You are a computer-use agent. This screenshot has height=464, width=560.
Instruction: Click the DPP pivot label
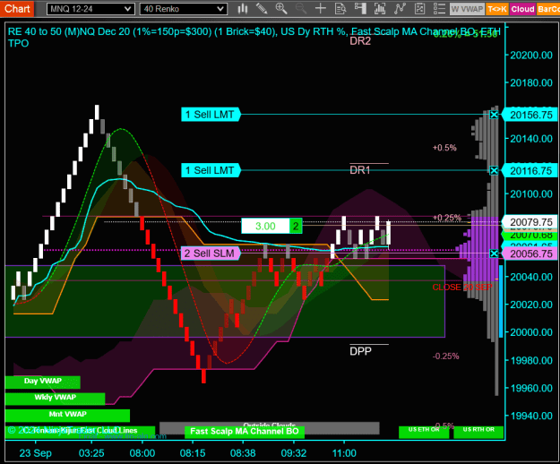tap(361, 351)
